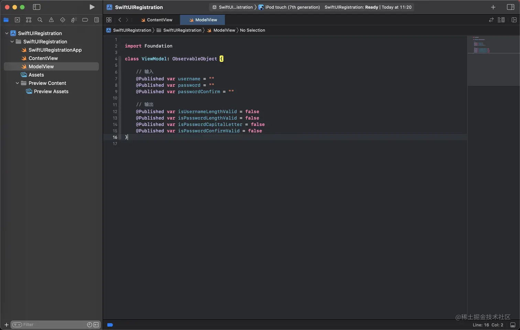This screenshot has width=520, height=330.
Task: Open the Test navigator diamond icon
Action: coord(63,20)
